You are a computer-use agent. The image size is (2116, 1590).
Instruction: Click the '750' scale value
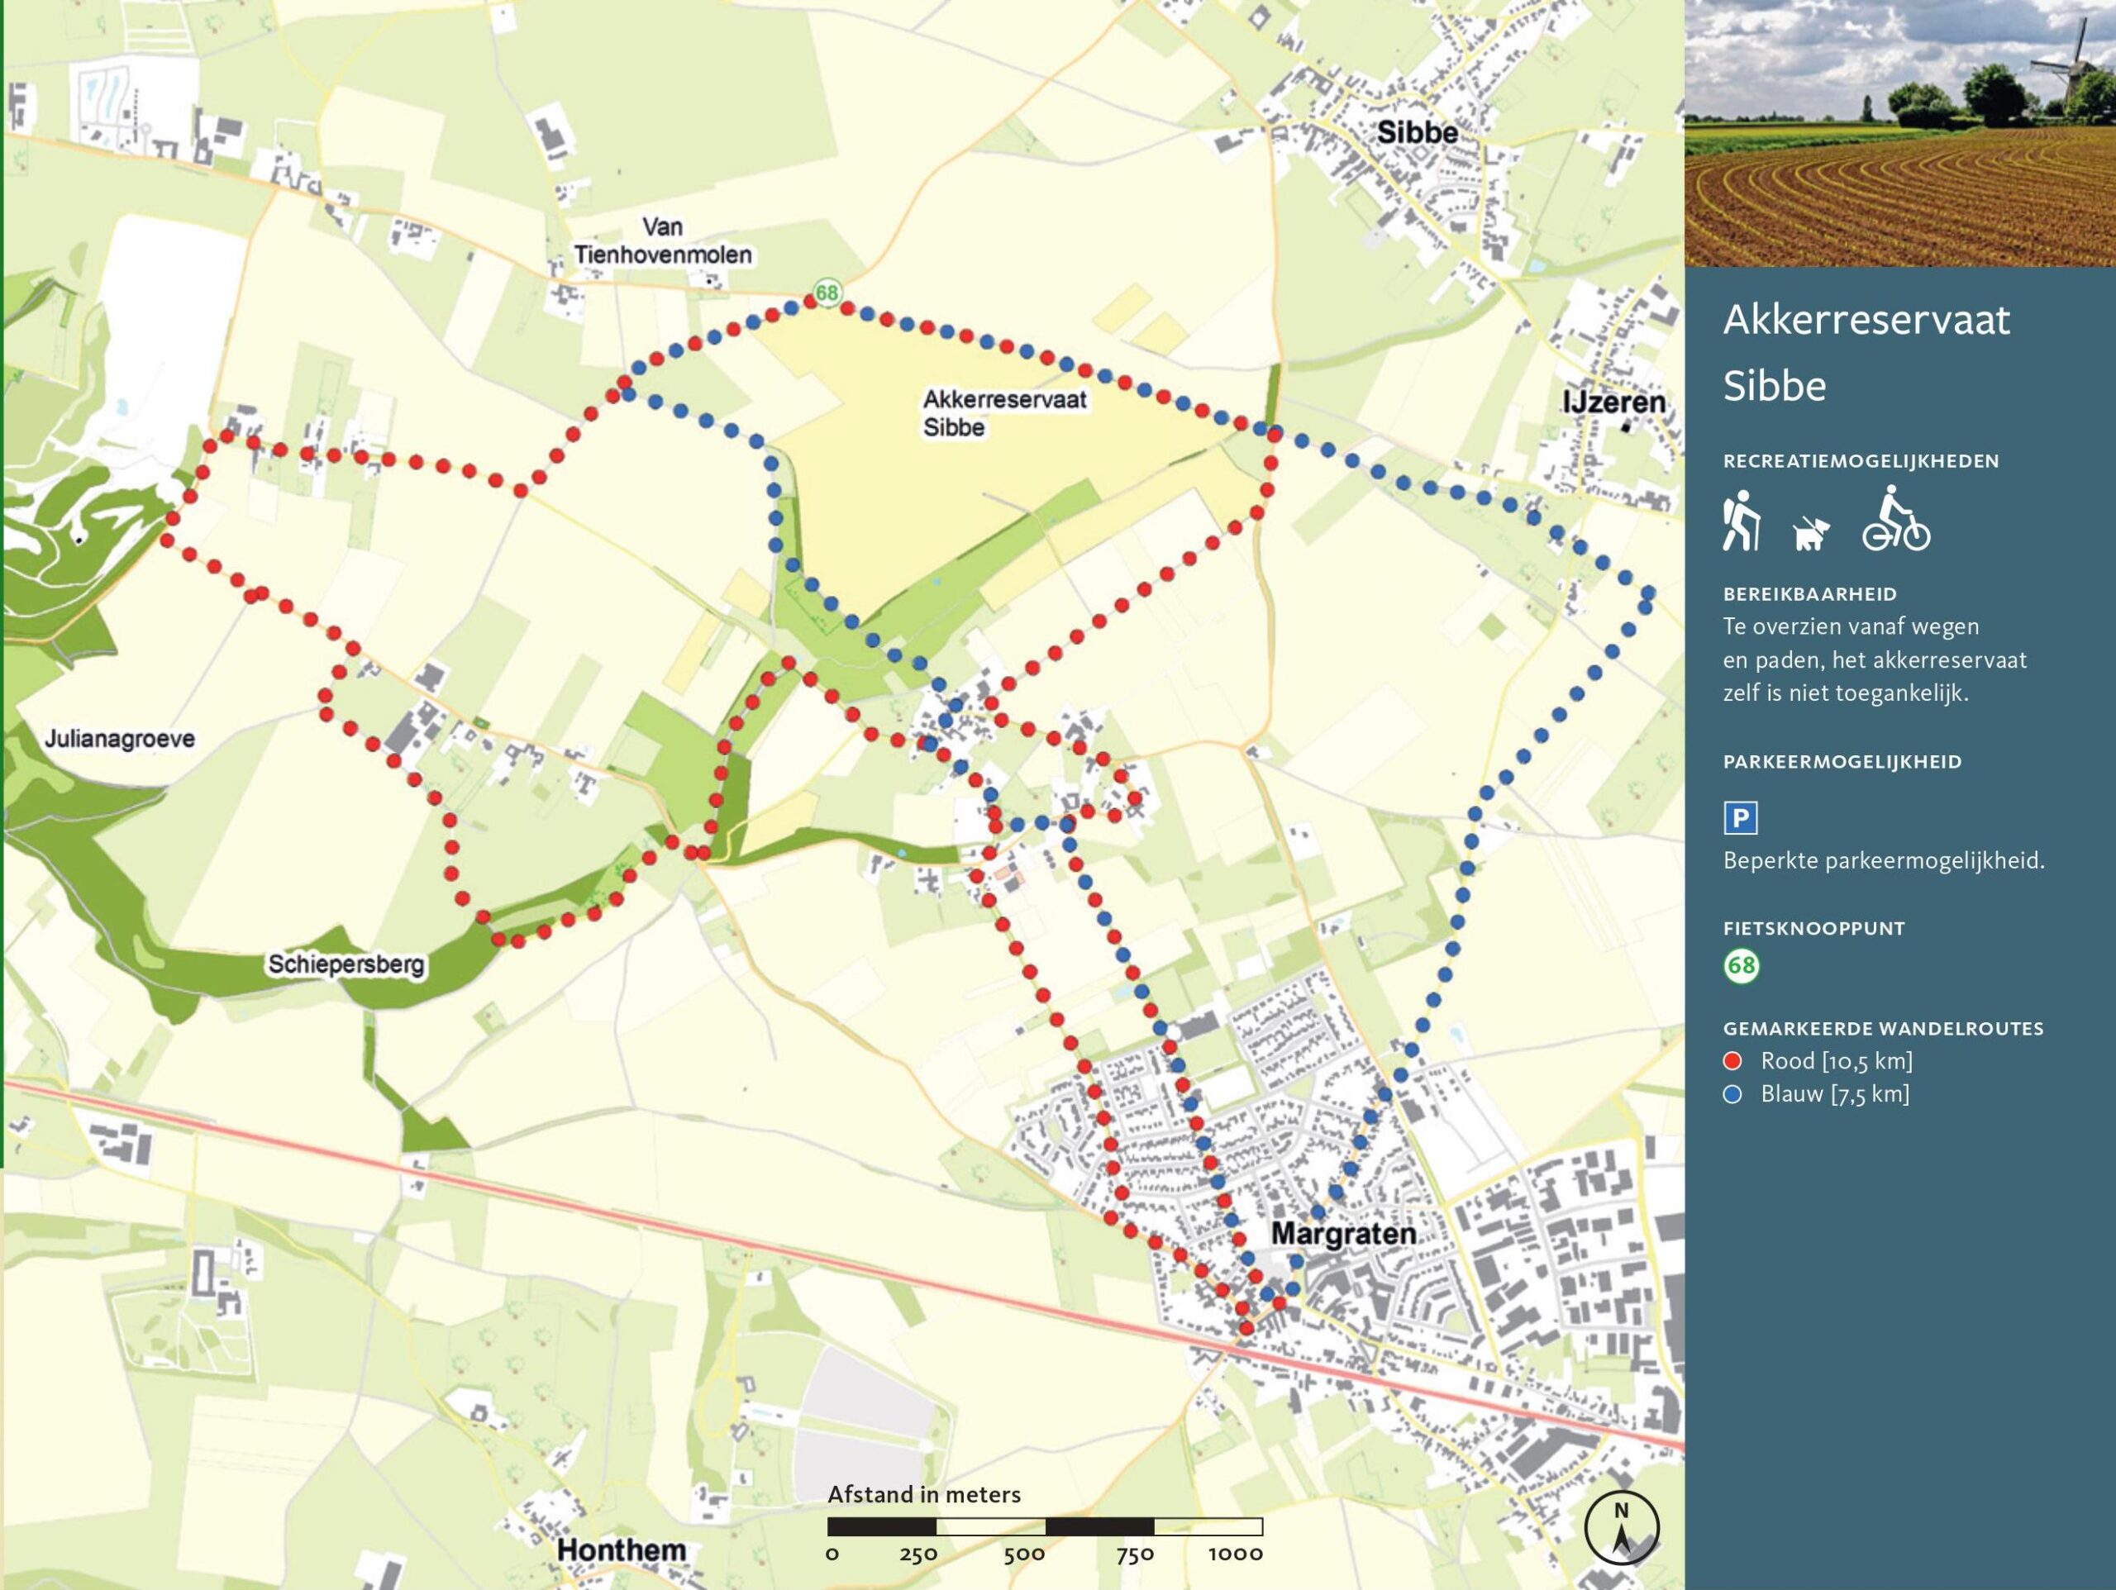[1135, 1554]
